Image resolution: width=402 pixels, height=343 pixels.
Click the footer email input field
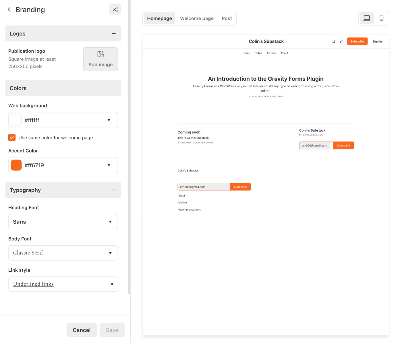click(204, 187)
